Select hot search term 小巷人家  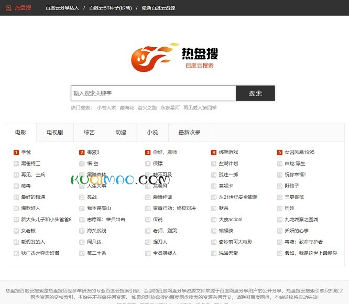pyautogui.click(x=106, y=108)
